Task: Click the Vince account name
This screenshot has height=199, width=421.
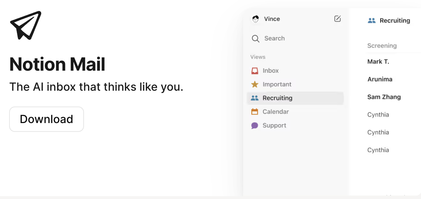Action: pyautogui.click(x=272, y=19)
